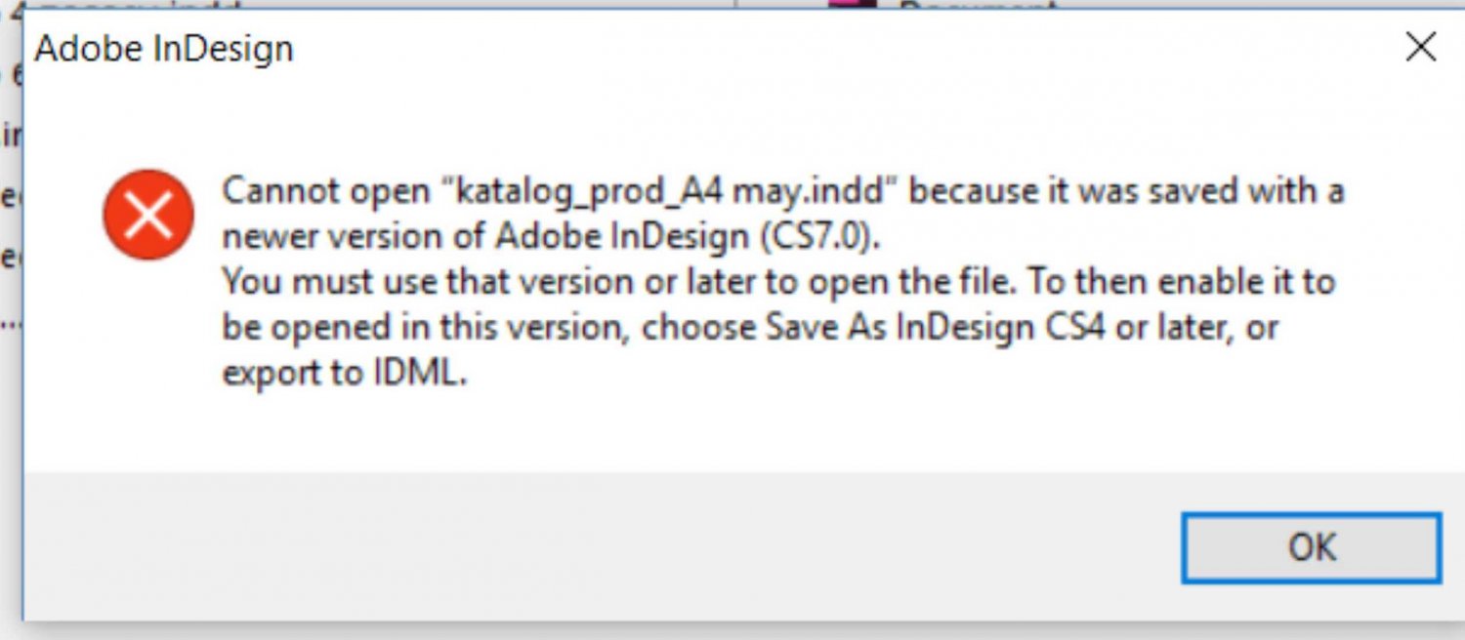Click the Adobe InDesign dialog title

[x=164, y=49]
